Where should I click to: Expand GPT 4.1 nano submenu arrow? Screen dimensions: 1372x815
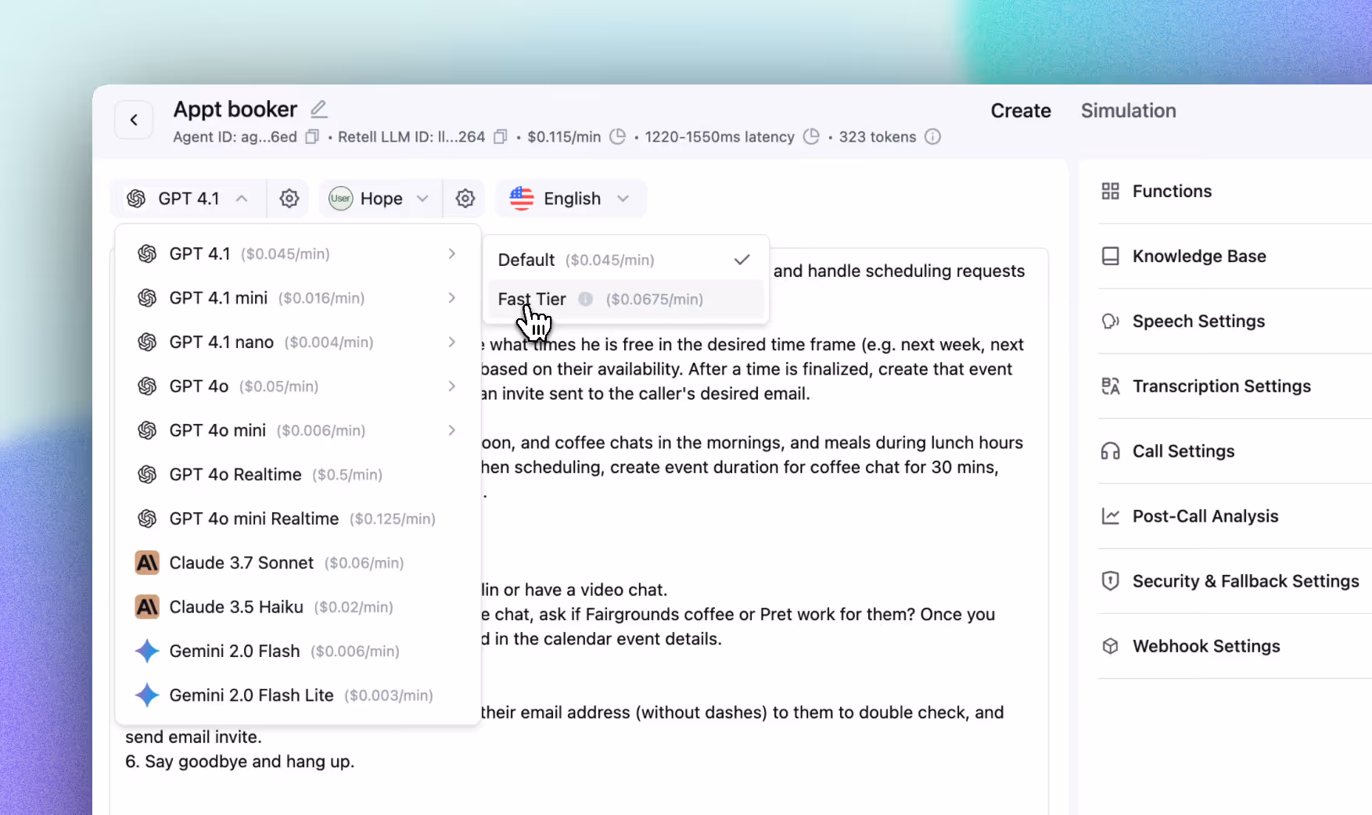point(452,343)
